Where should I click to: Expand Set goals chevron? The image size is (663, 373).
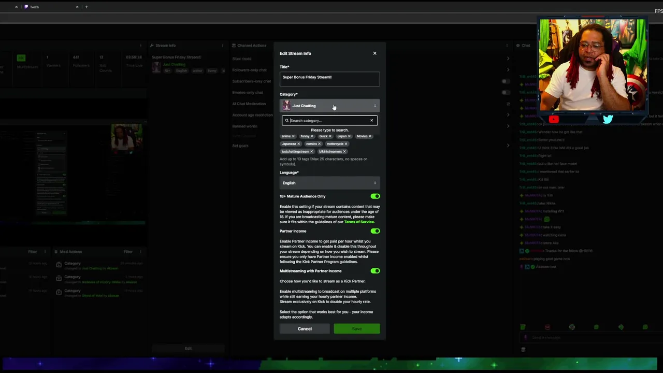(508, 146)
